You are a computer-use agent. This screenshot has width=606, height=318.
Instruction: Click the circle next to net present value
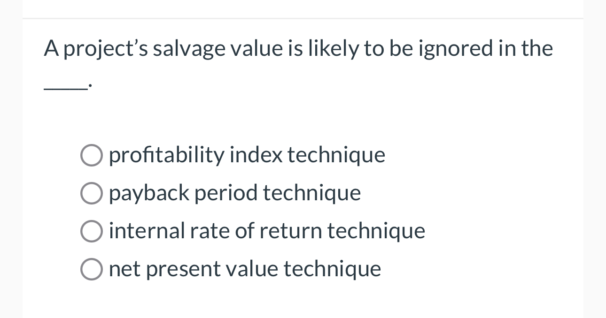pyautogui.click(x=92, y=269)
